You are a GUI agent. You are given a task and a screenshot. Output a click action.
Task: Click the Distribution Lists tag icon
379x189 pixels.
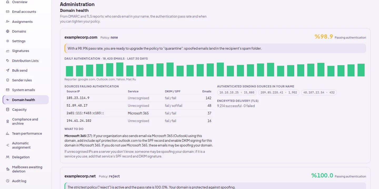8,61
